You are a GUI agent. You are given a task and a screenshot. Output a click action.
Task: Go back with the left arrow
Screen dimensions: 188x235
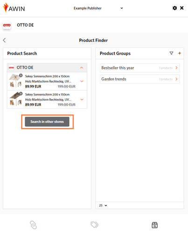tap(4, 40)
